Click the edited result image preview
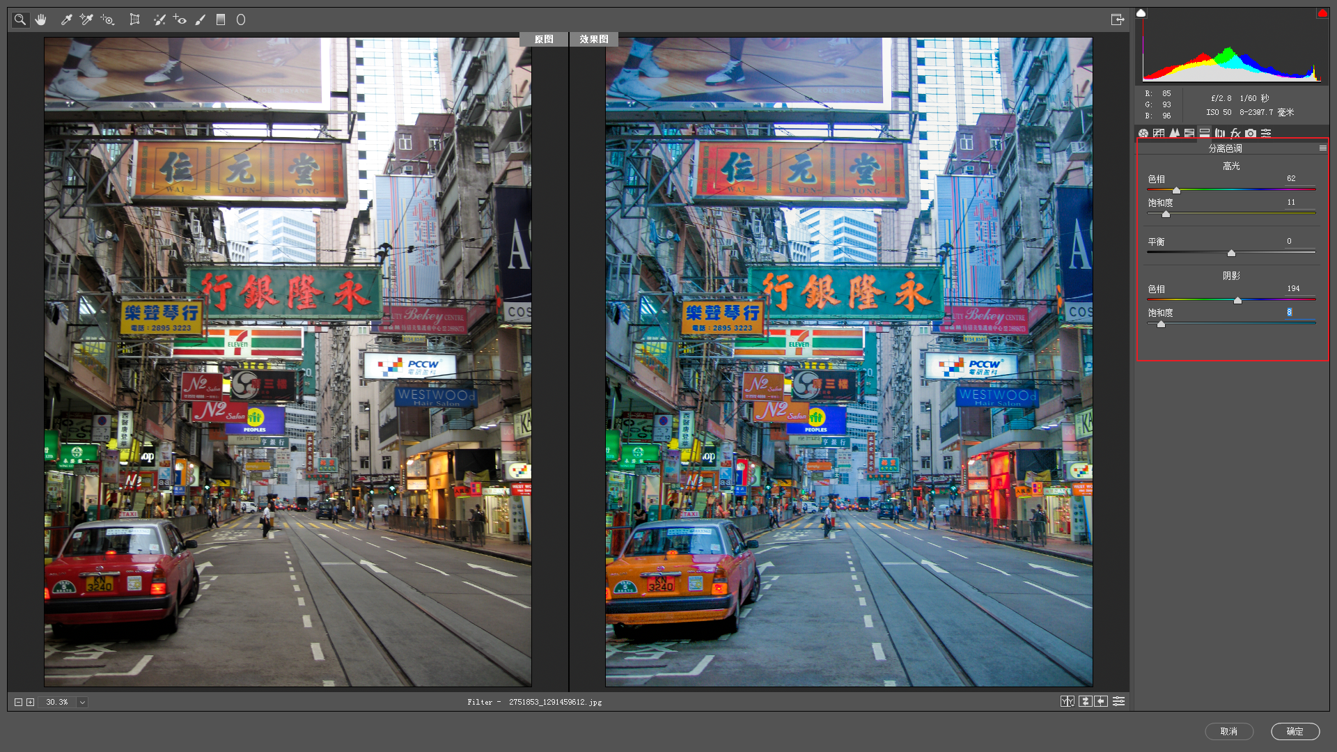Screen dimensions: 1337x752 849,362
